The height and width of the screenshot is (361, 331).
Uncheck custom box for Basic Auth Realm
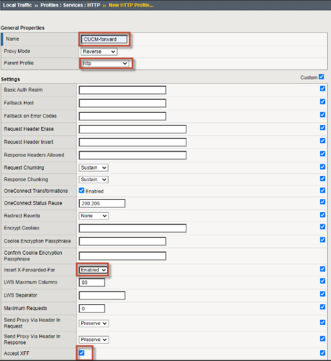pos(323,89)
